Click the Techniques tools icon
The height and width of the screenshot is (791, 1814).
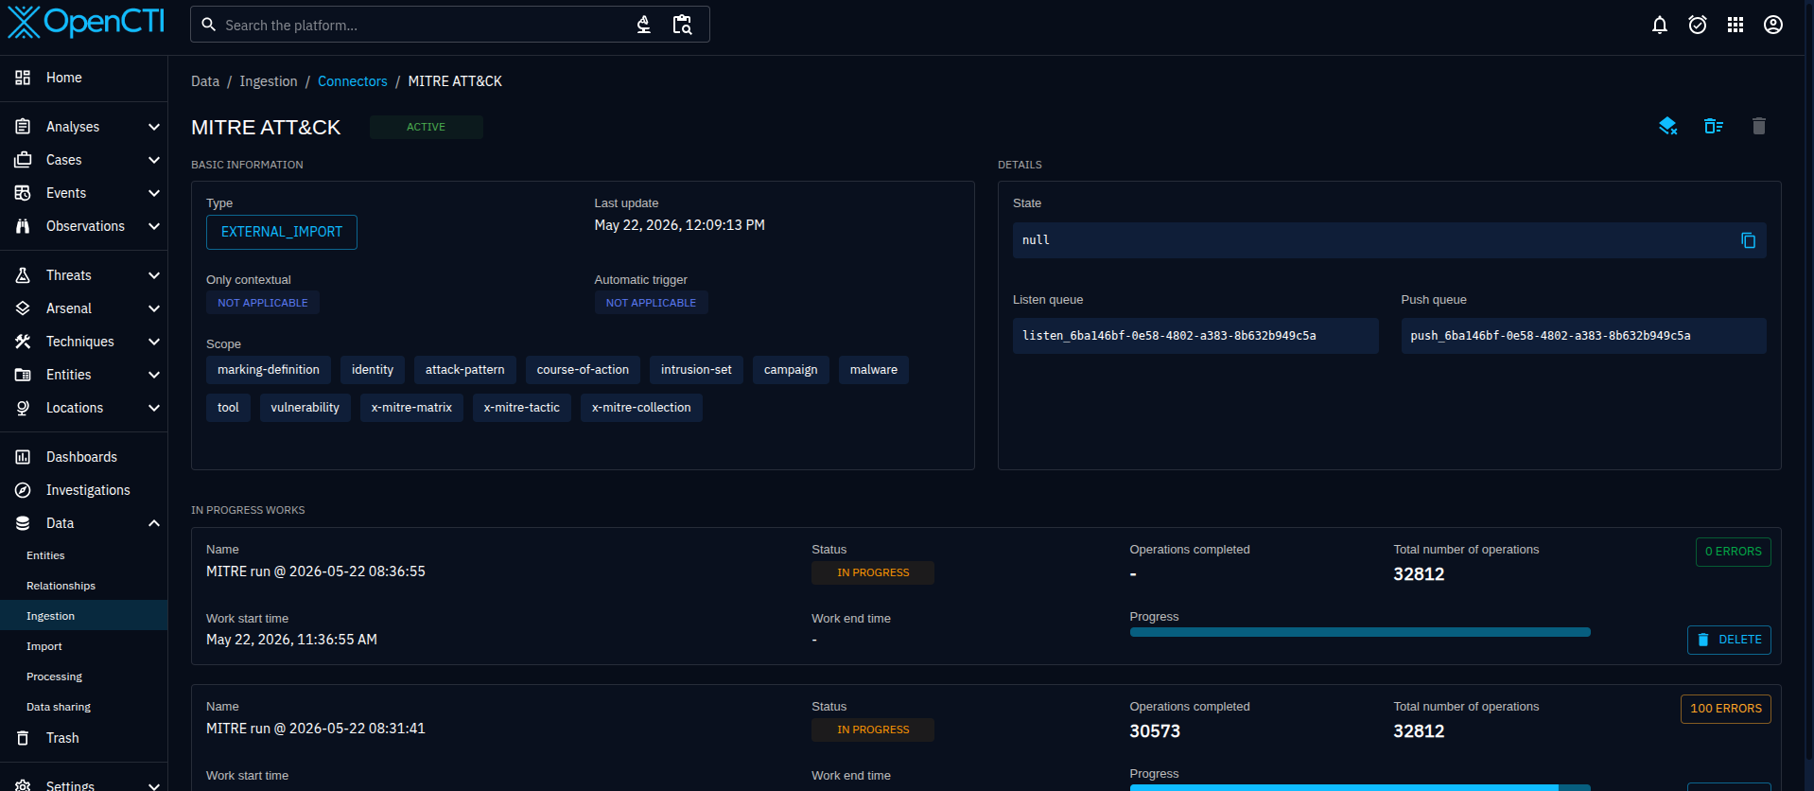23,342
